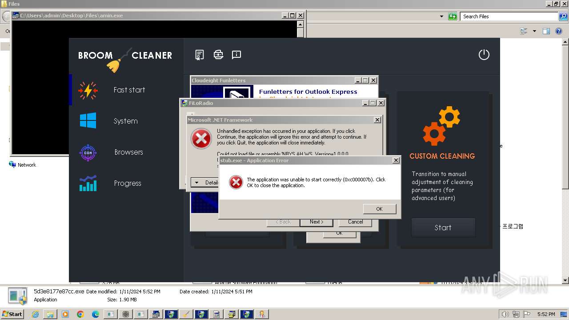Click the Action Center flag in system tray
This screenshot has width=569, height=320.
tap(528, 314)
